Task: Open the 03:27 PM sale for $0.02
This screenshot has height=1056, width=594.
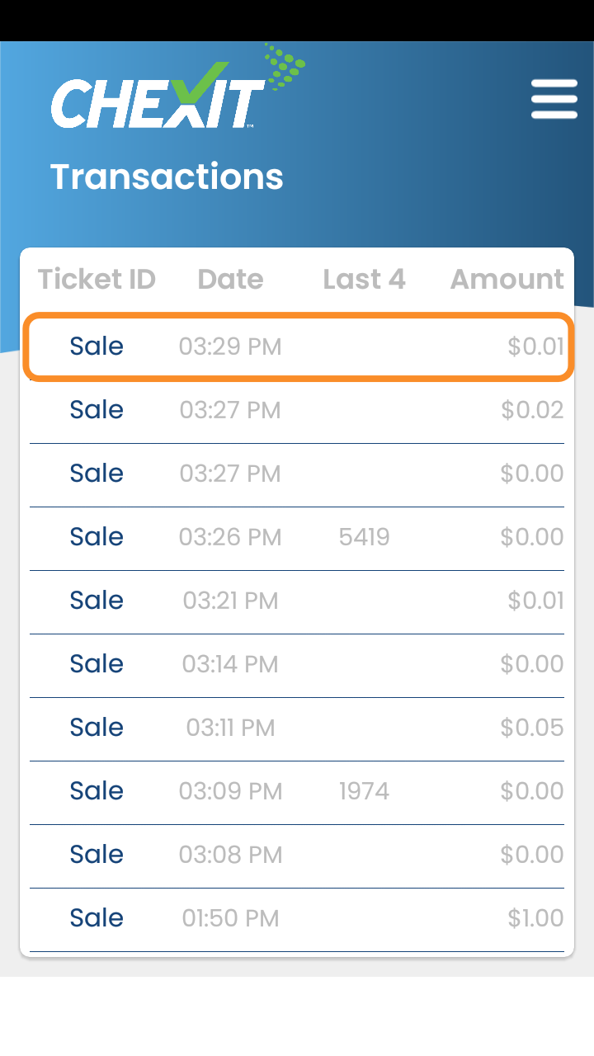Action: tap(297, 411)
